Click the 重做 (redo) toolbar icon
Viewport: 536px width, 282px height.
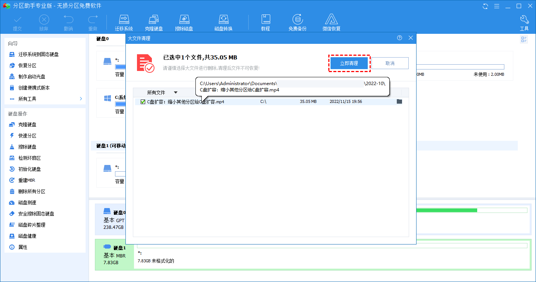click(93, 23)
